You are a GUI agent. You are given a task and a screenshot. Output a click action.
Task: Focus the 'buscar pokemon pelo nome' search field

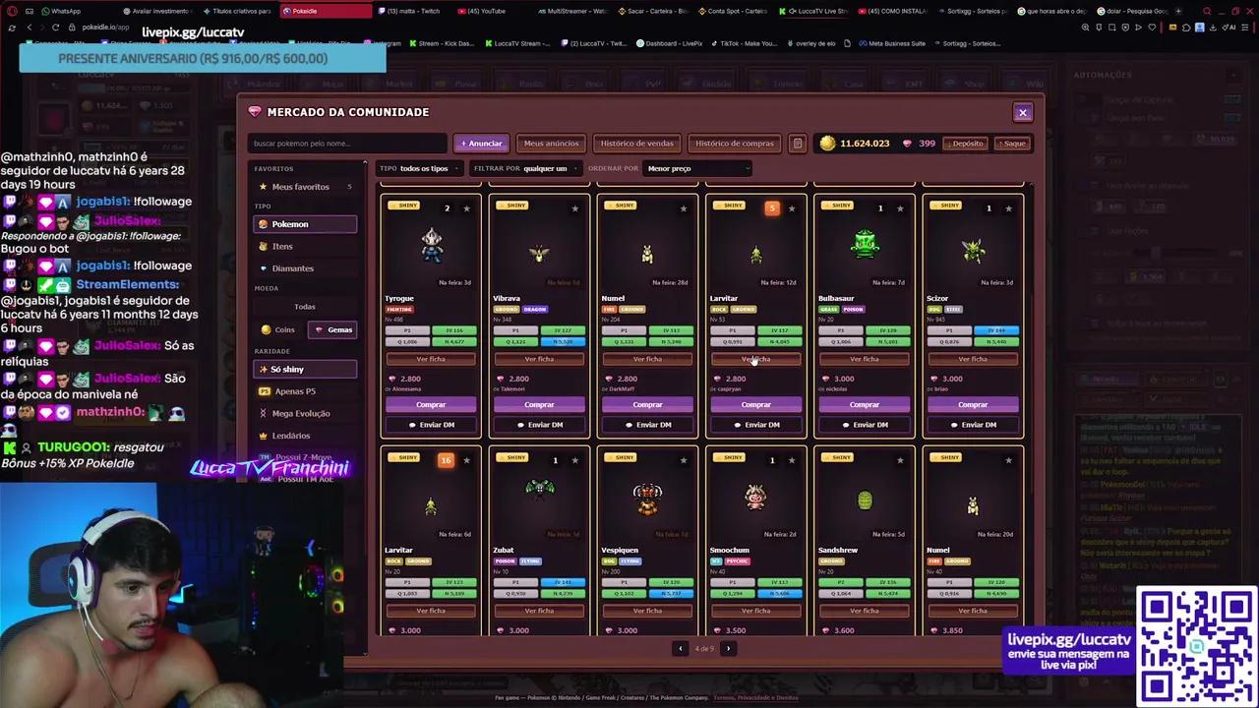[x=347, y=144]
